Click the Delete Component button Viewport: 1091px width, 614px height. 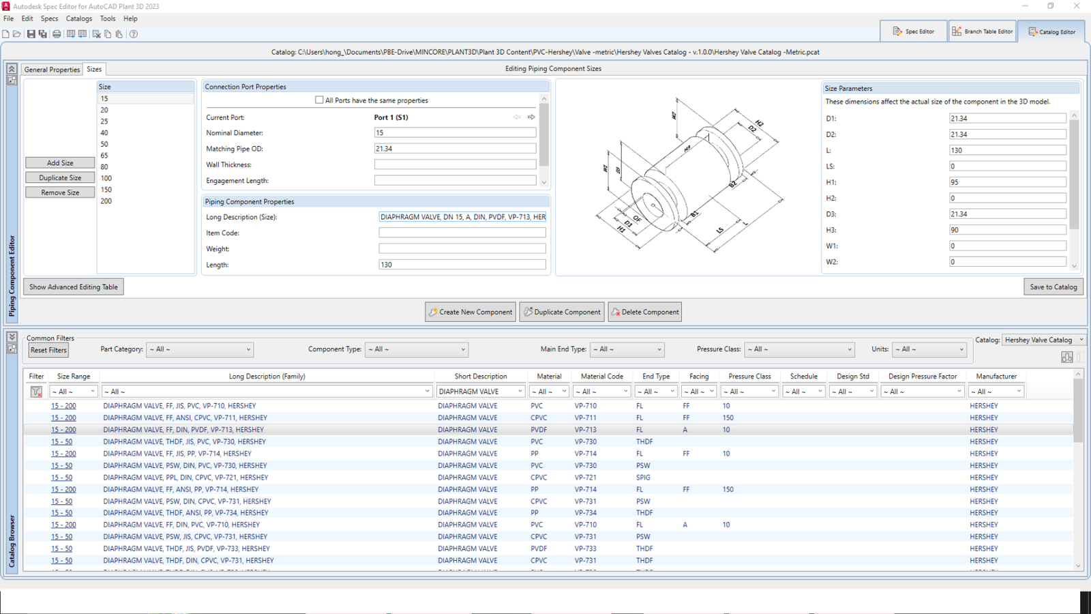coord(645,312)
